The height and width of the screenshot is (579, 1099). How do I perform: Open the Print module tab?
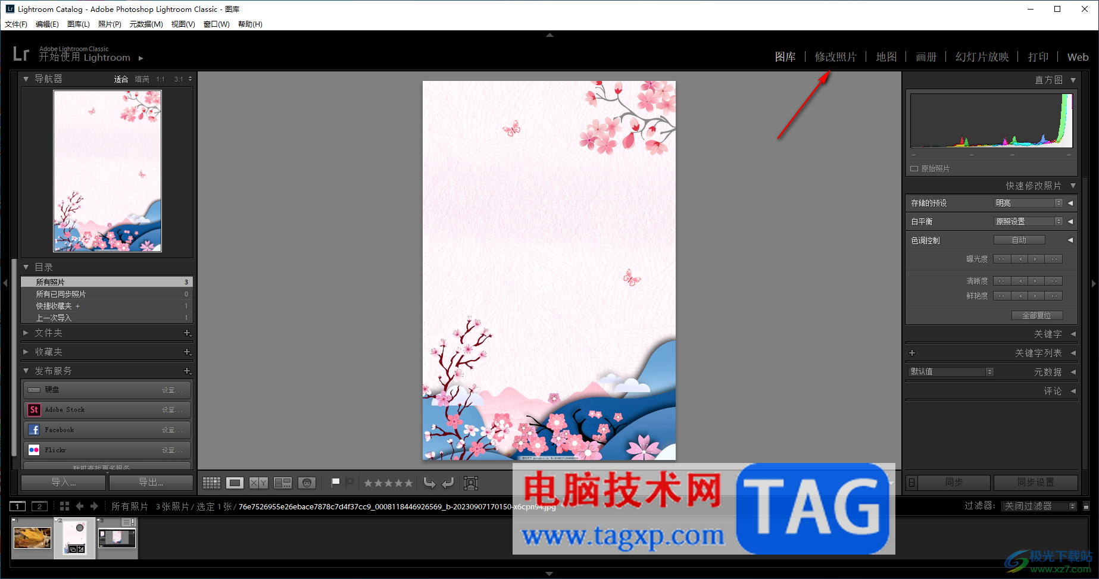pos(1038,57)
